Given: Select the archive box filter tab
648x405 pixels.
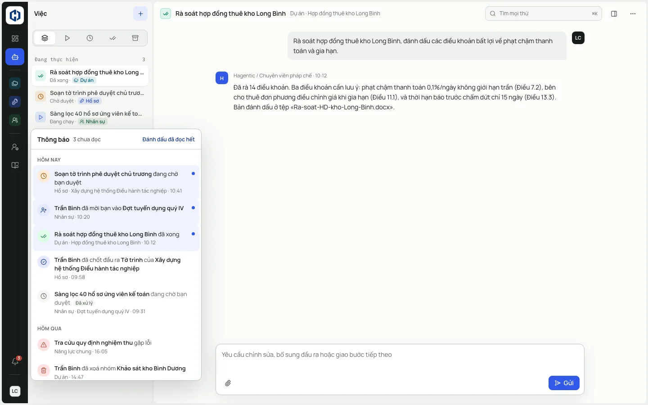Looking at the screenshot, I should (135, 38).
